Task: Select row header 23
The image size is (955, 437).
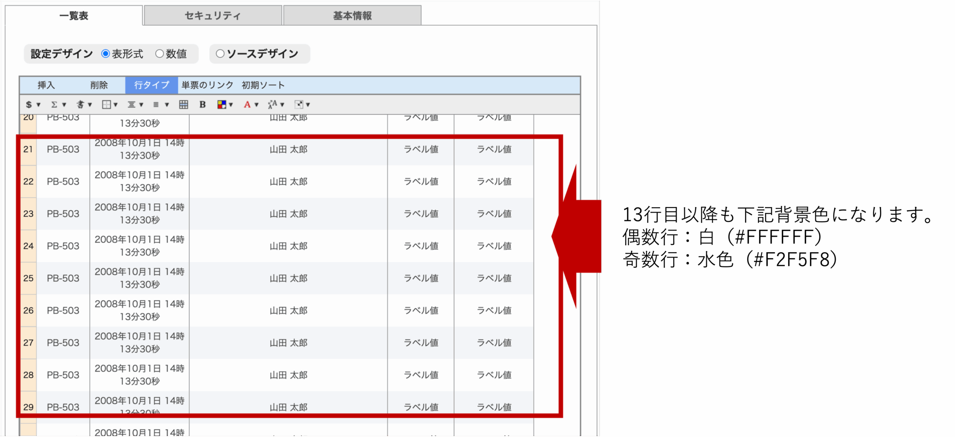Action: coord(28,214)
